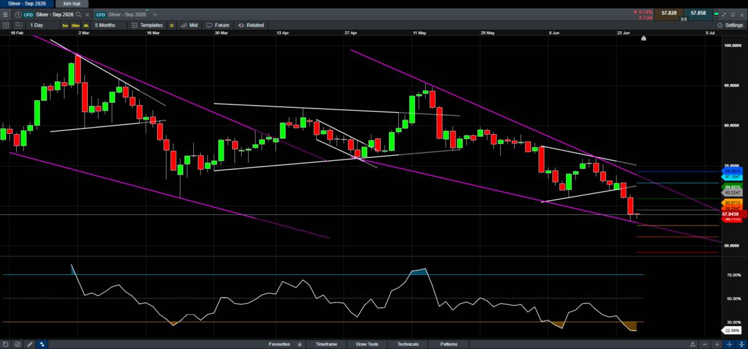Click the vertical scale adjust icon in the bottom bar
Viewport: 748px width, 349px height.
point(741,344)
